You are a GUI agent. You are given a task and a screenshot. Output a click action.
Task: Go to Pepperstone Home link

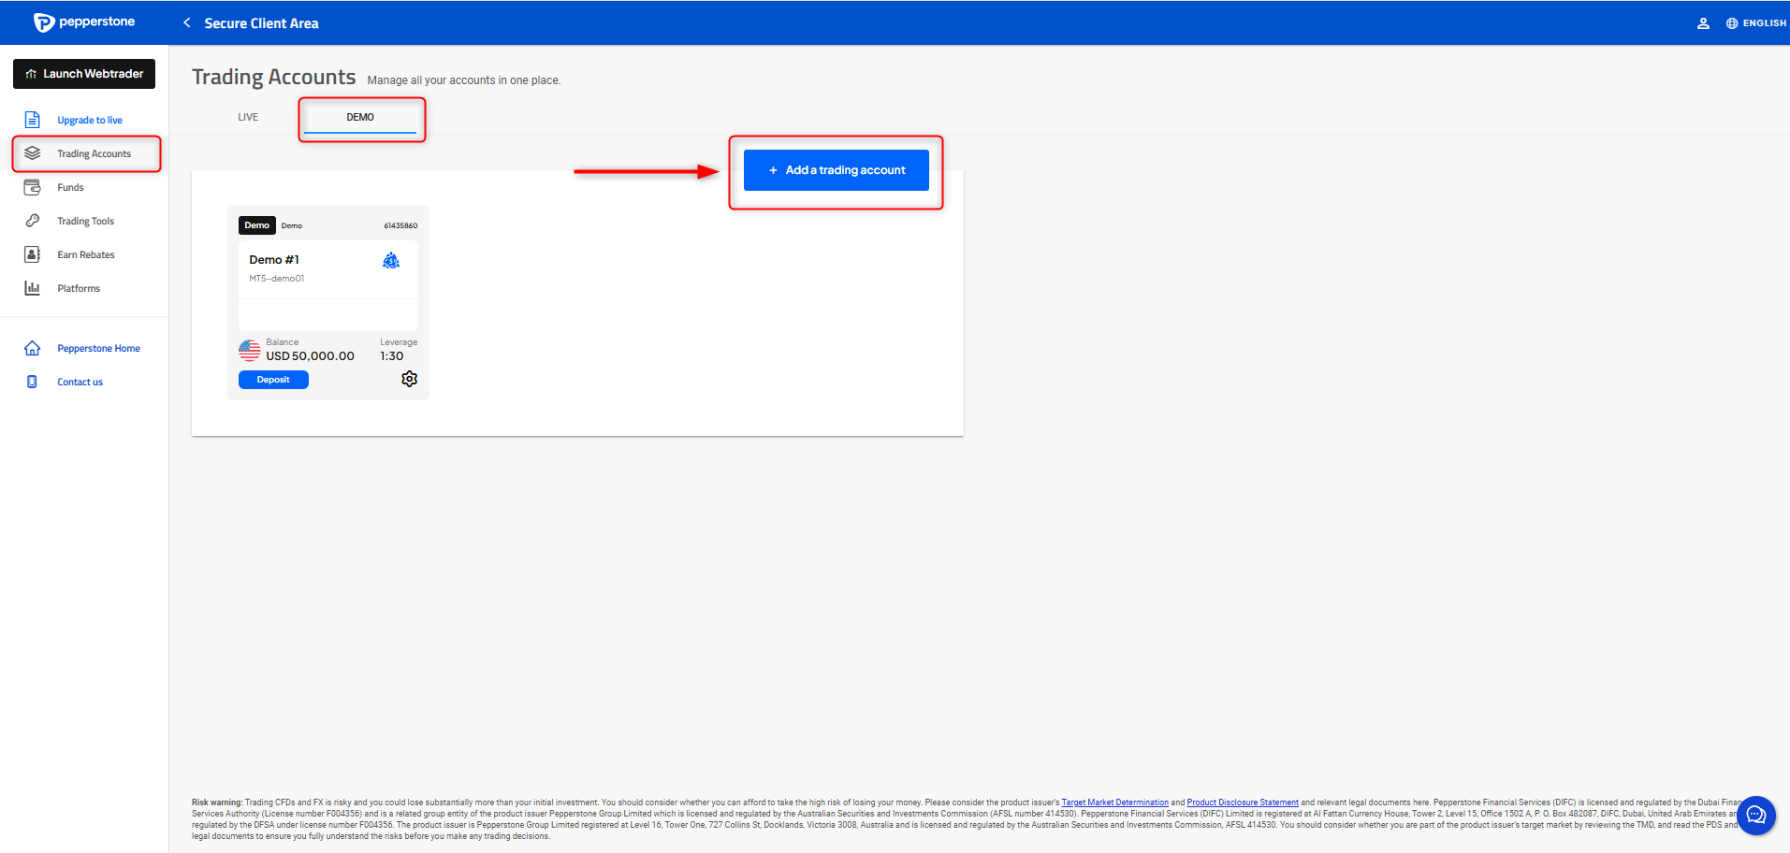pyautogui.click(x=98, y=348)
